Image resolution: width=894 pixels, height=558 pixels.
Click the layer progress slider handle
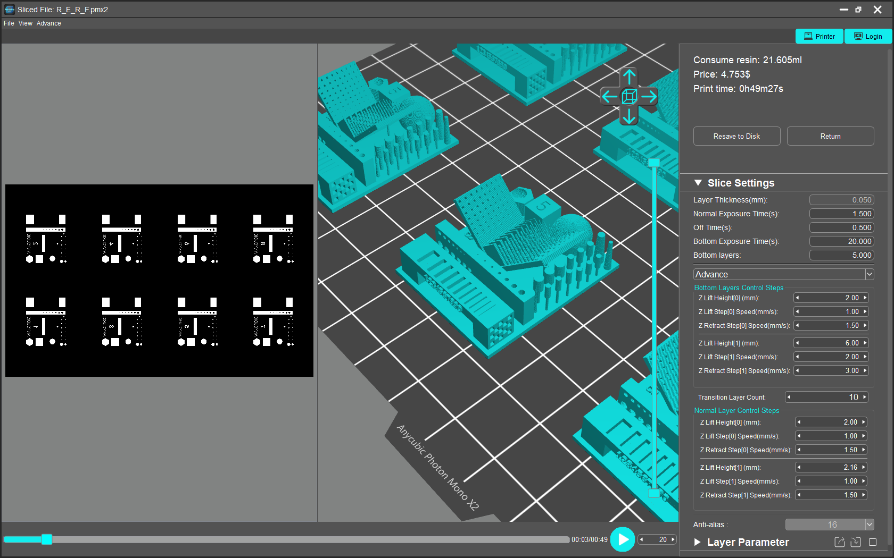(47, 539)
